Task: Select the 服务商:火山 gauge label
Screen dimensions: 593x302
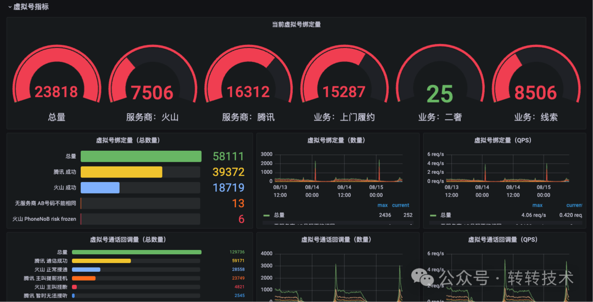Action: [152, 117]
